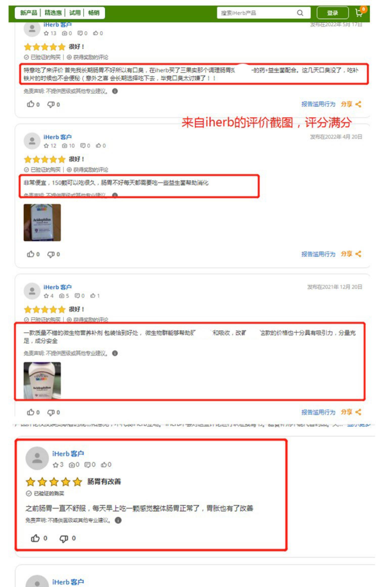This screenshot has height=587, width=379.
Task: Thumbs down the December 2021 review
Action: pos(51,412)
